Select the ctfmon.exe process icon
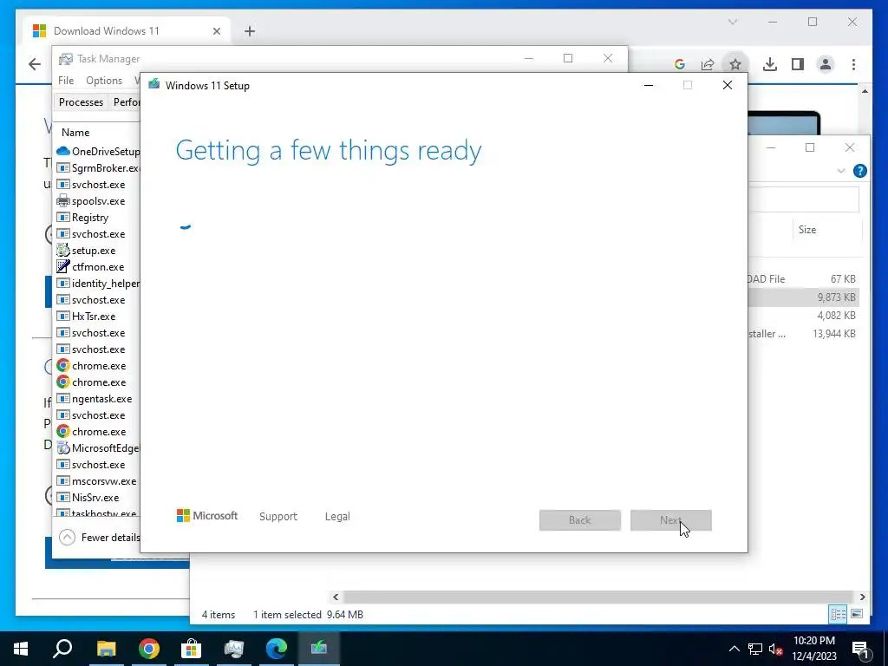 coord(62,266)
